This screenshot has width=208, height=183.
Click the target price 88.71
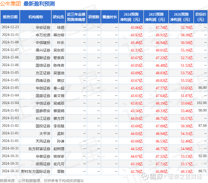click(203, 171)
